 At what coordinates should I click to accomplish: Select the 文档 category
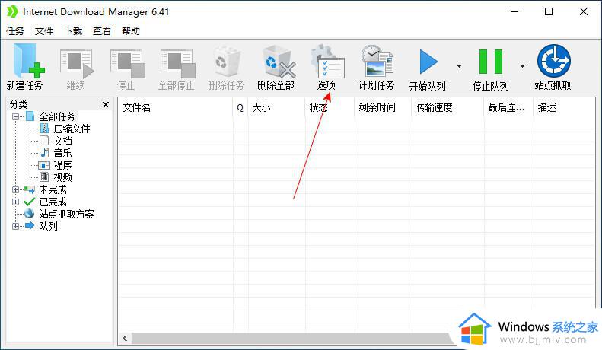(62, 141)
